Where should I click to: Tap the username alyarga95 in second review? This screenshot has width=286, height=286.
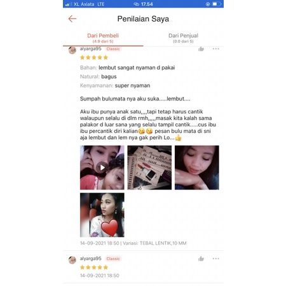90,259
